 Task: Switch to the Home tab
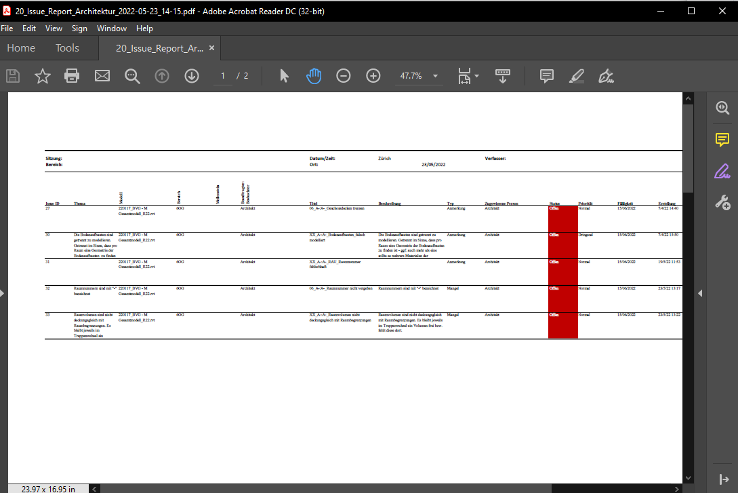21,48
